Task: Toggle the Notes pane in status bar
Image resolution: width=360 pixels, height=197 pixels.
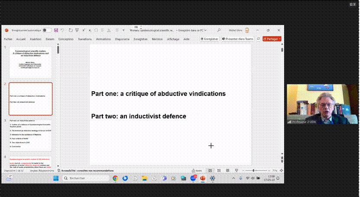Action: coord(198,171)
